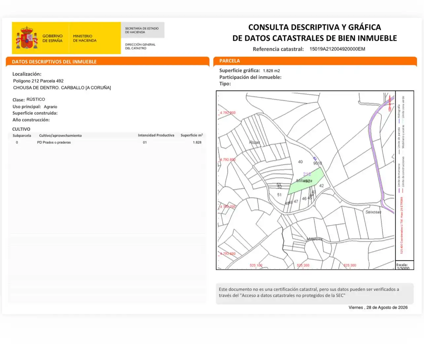
Task: Select the '1.828 m2' surface value
Action: coord(271,71)
